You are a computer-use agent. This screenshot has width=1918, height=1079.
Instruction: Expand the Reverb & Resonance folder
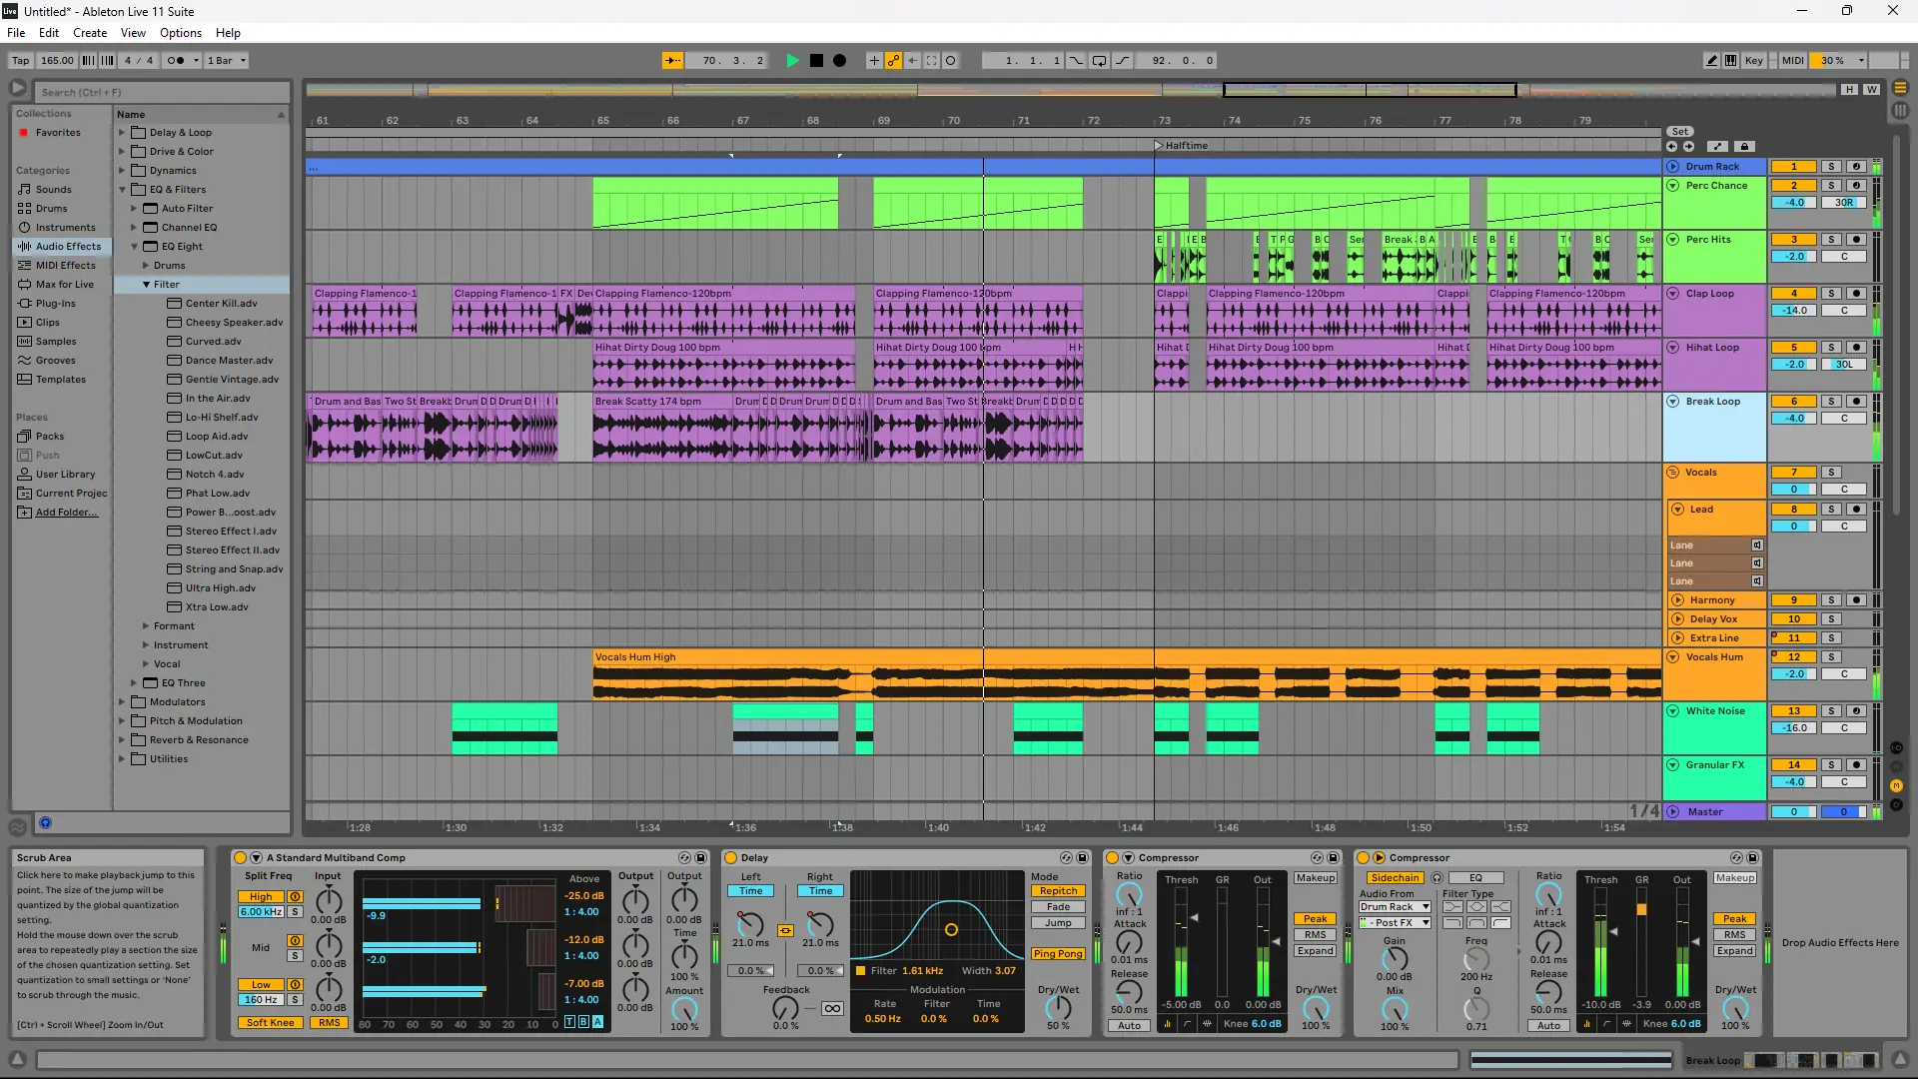pos(122,740)
